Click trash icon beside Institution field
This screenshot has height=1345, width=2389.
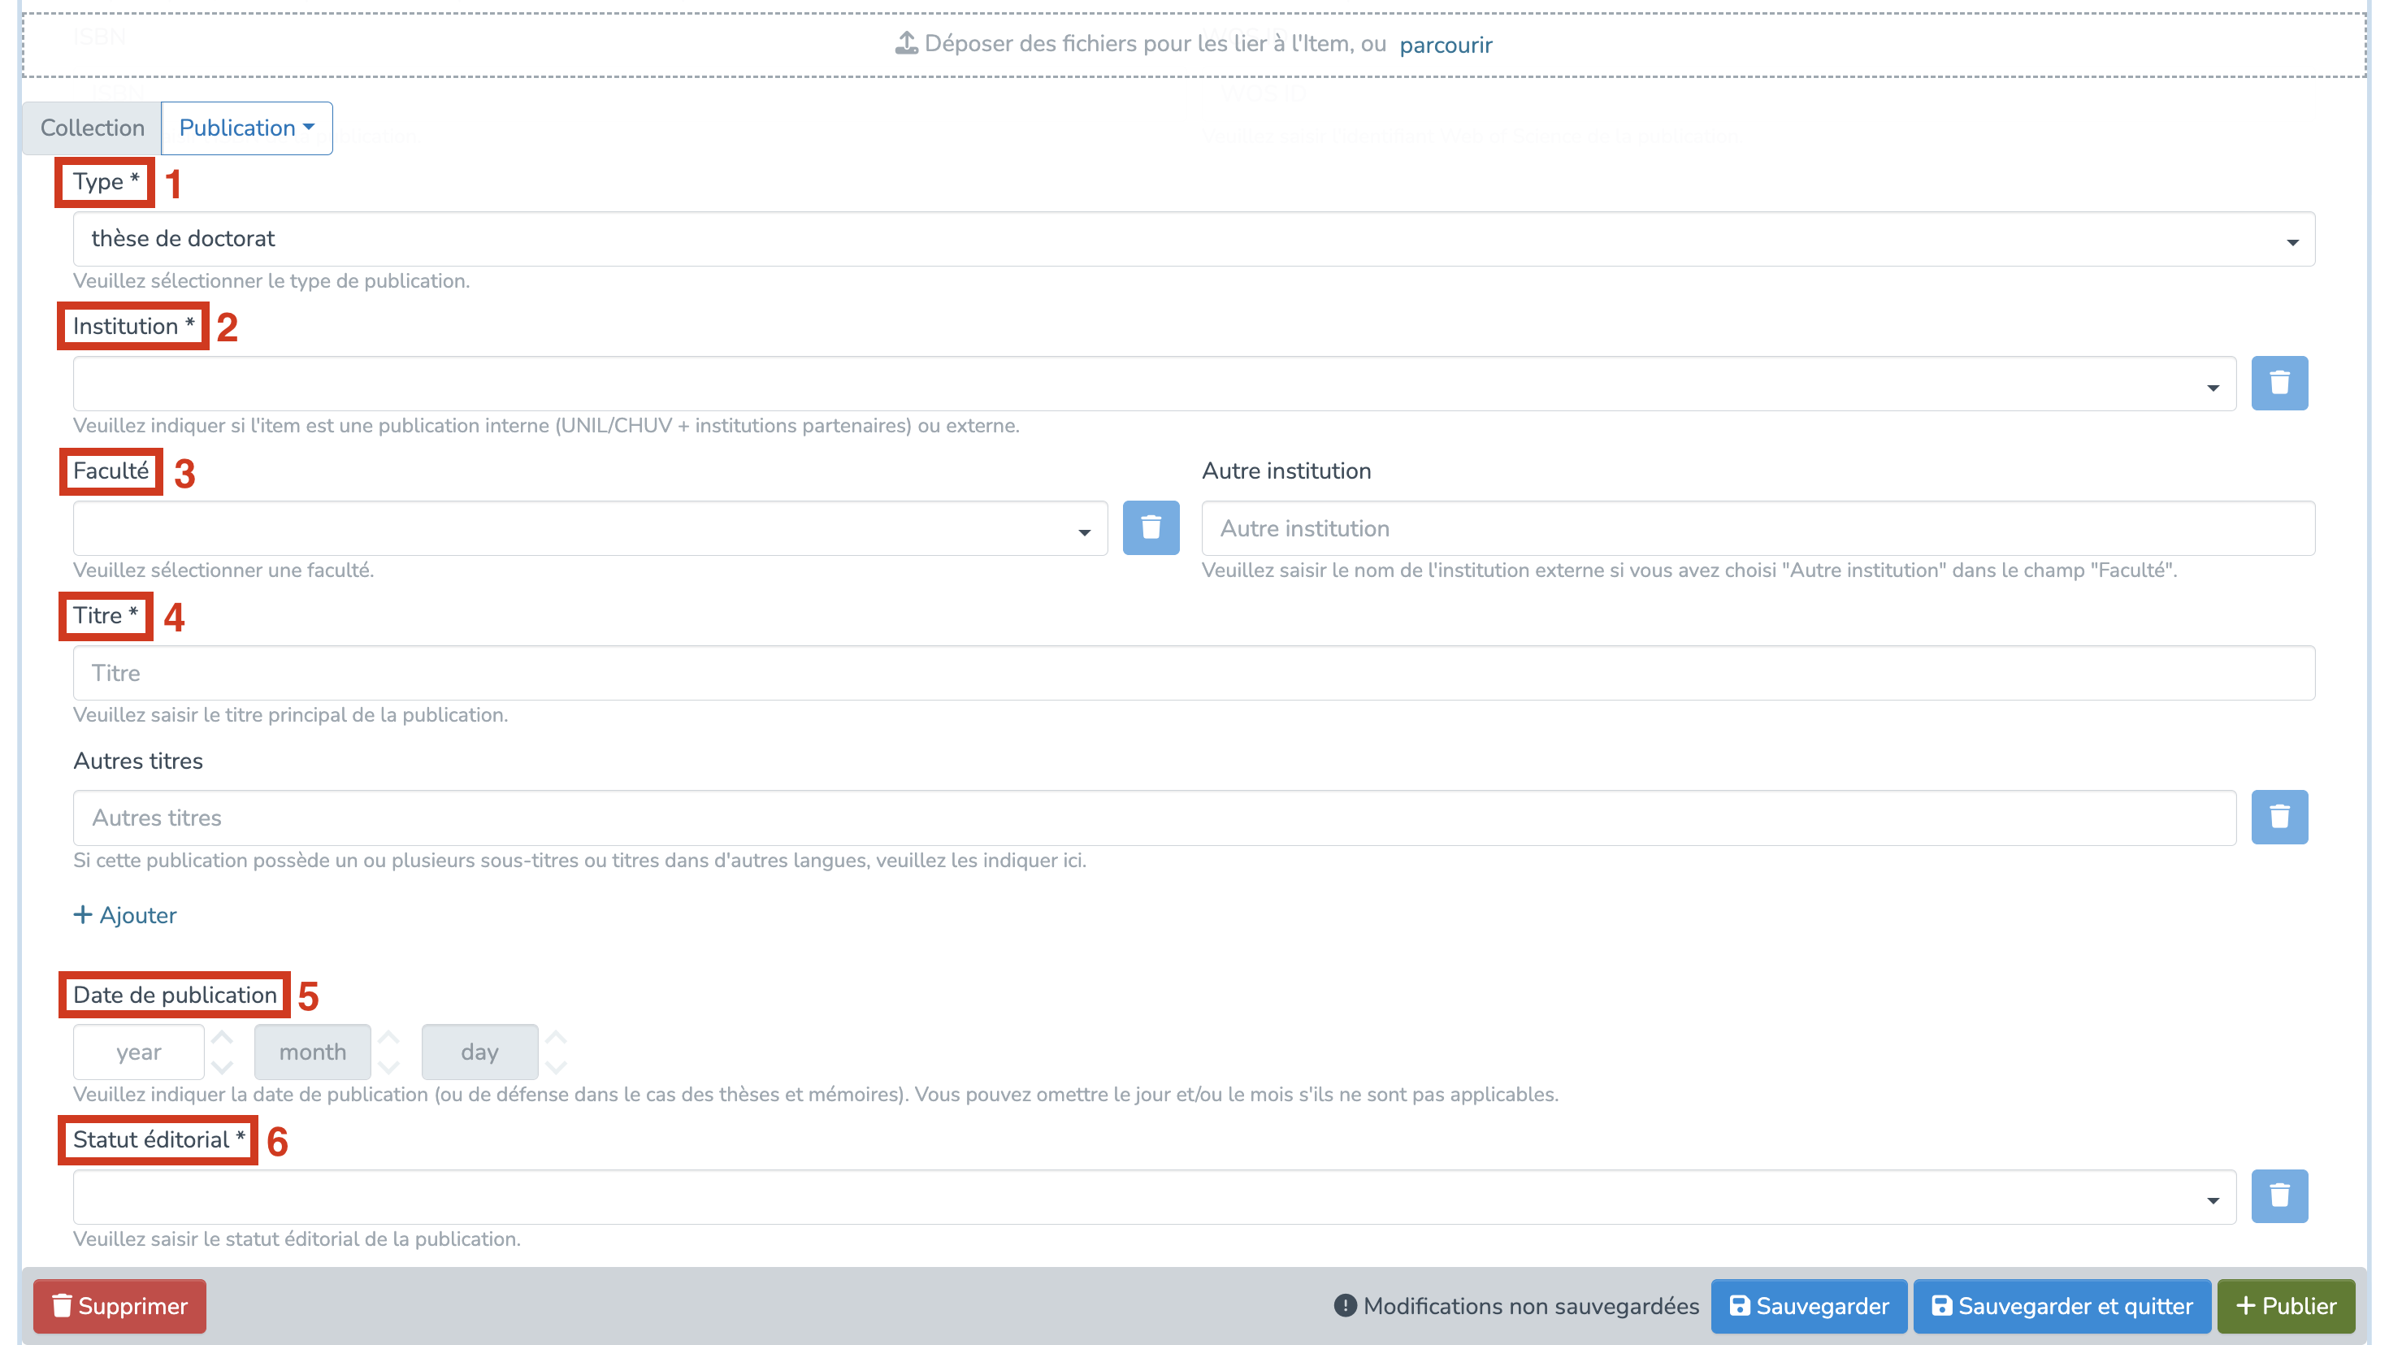[x=2278, y=383]
